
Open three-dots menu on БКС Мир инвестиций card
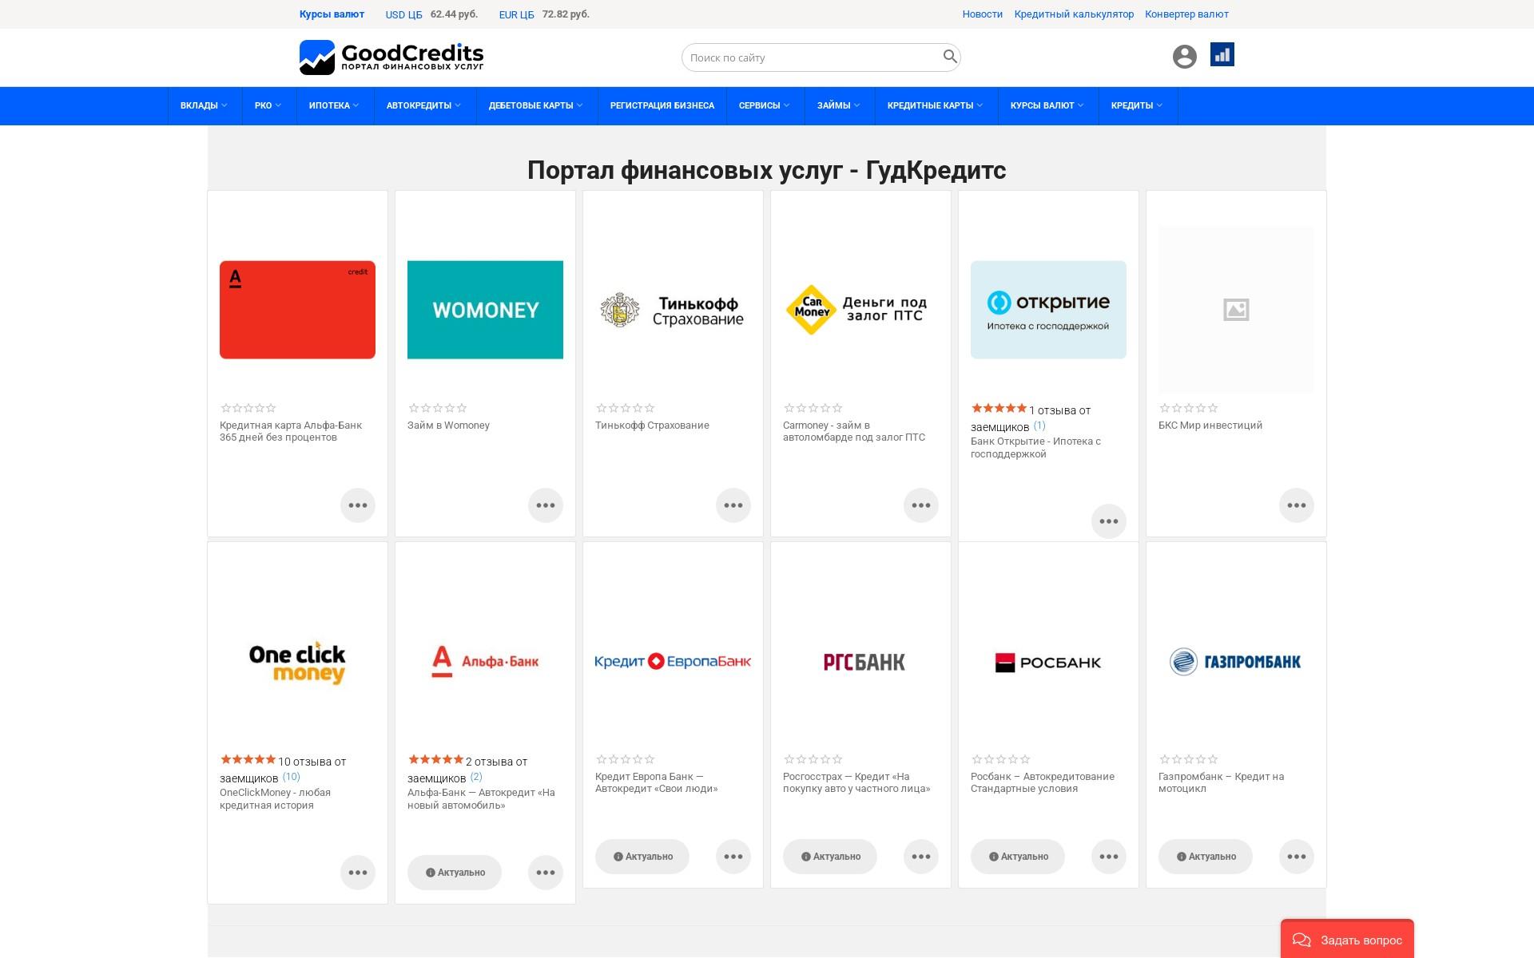[1297, 505]
